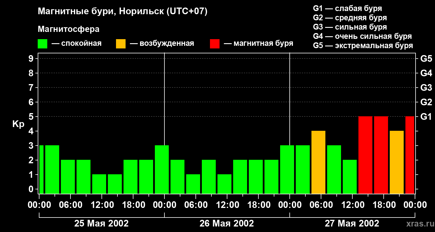
Task: Click the 'G5 — экстремальная буря' legend line
Action: pos(363,46)
